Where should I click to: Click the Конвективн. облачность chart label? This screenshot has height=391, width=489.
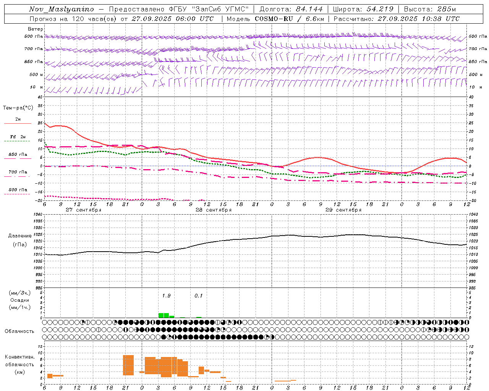pyautogui.click(x=19, y=364)
